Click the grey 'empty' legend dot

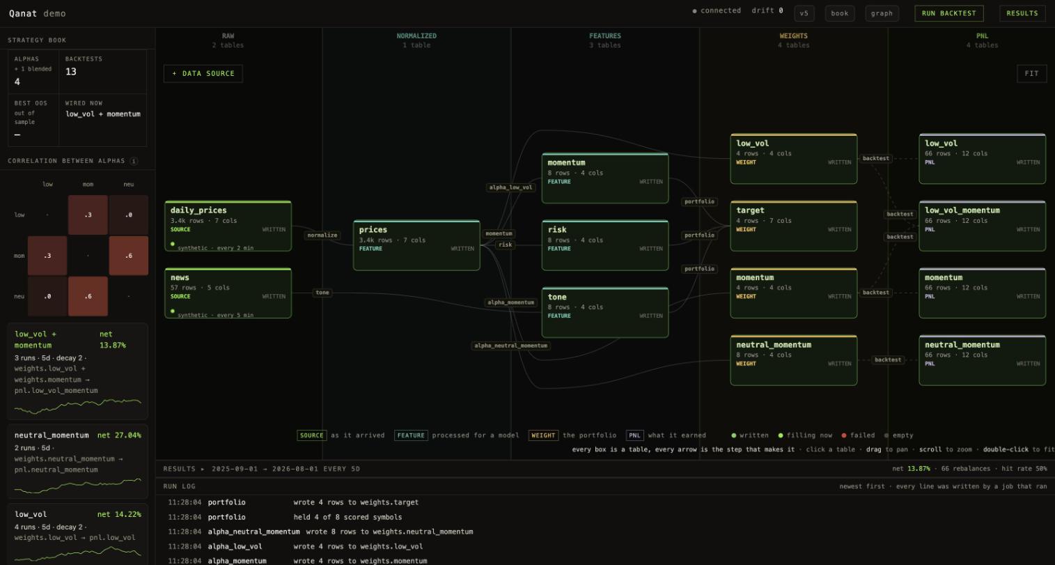(886, 435)
